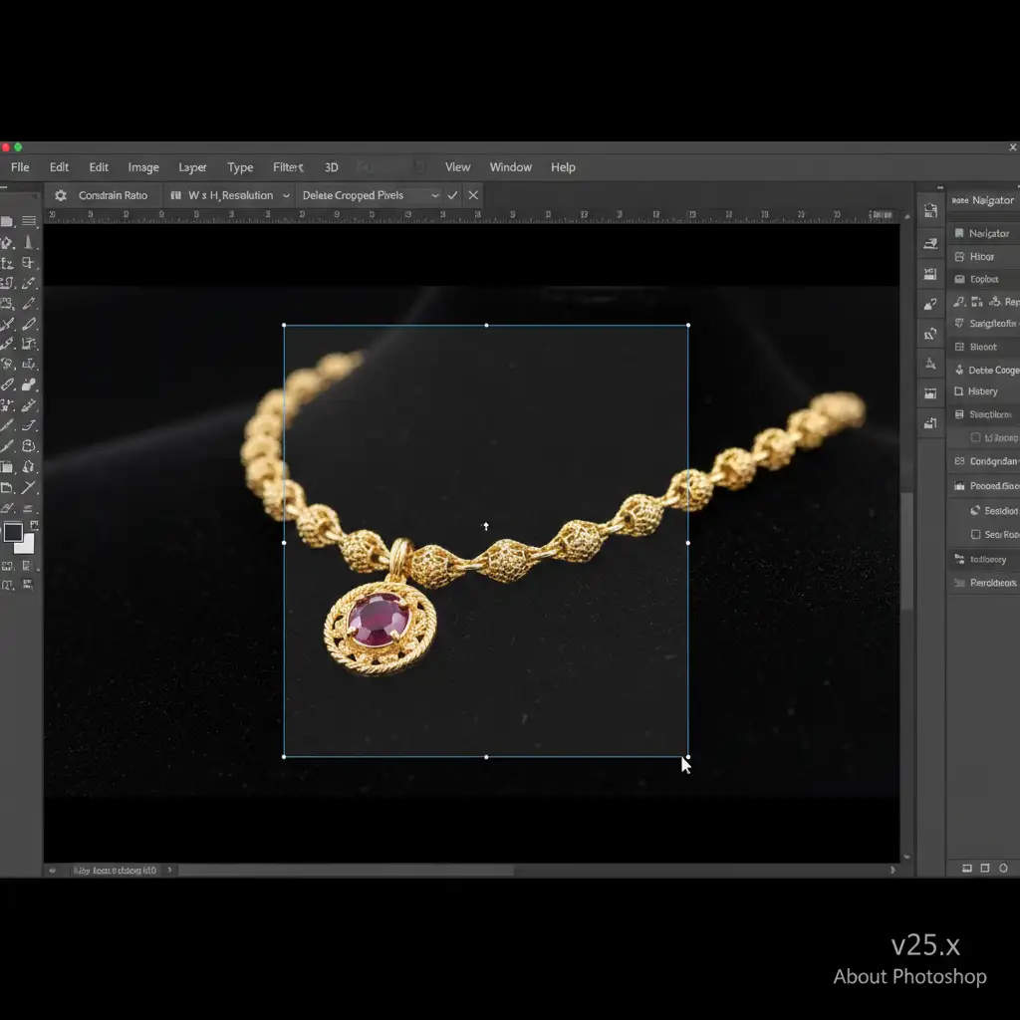Click the bottom icon in the collapsed panel strip

click(x=930, y=423)
